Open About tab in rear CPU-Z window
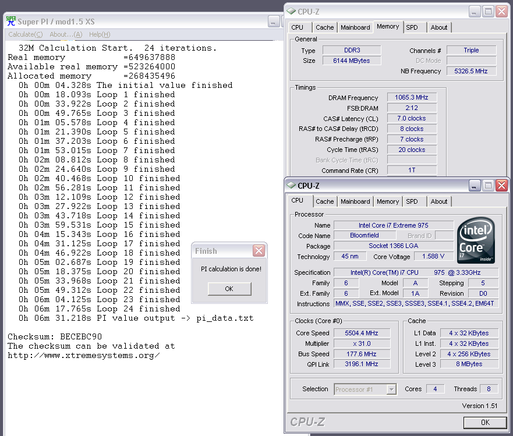 click(439, 27)
